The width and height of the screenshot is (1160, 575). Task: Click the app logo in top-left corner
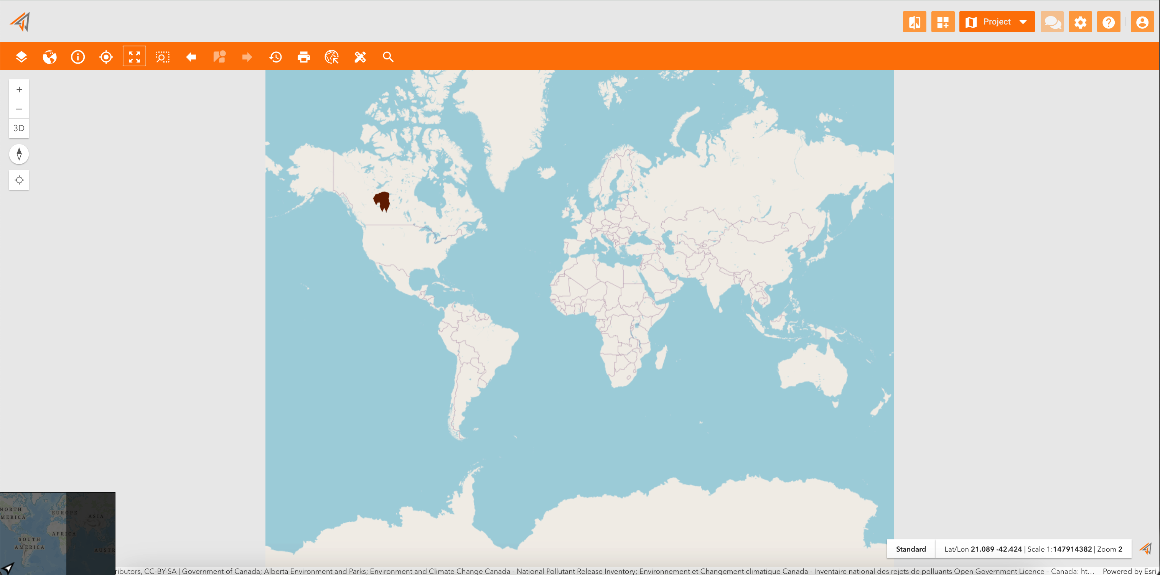21,21
